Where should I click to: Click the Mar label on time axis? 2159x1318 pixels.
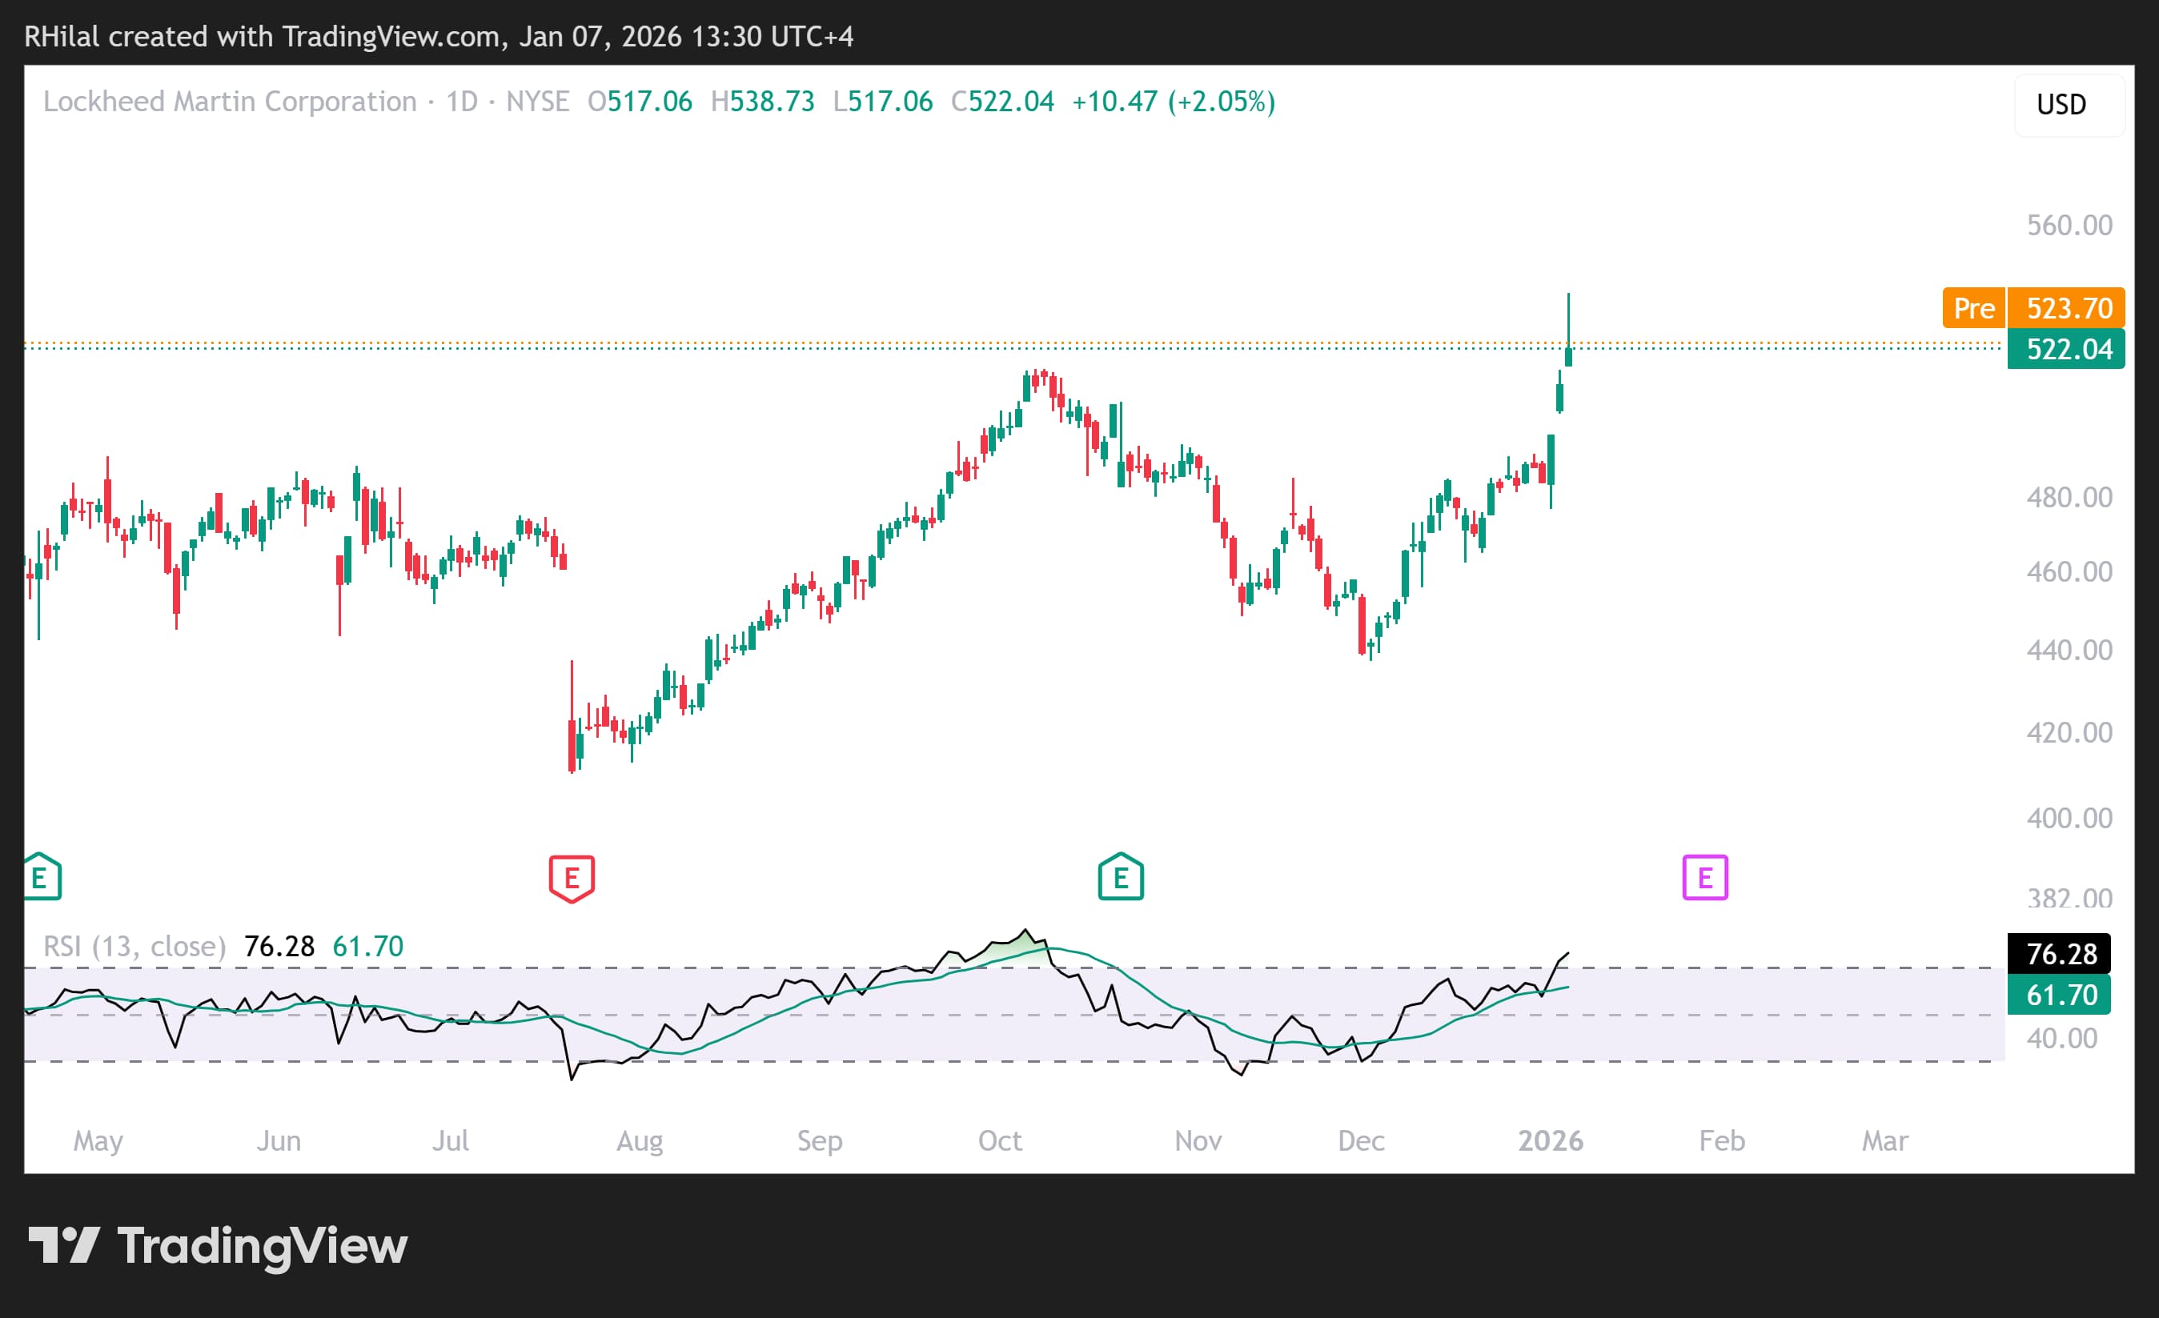click(1884, 1141)
